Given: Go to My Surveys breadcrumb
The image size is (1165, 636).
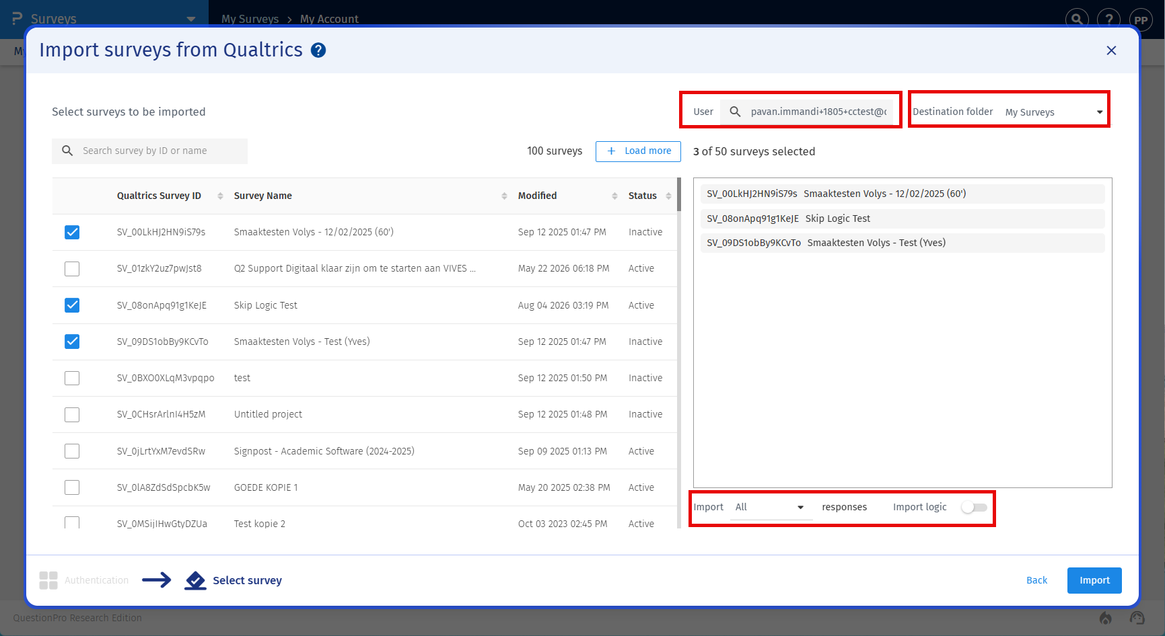Looking at the screenshot, I should pos(250,19).
